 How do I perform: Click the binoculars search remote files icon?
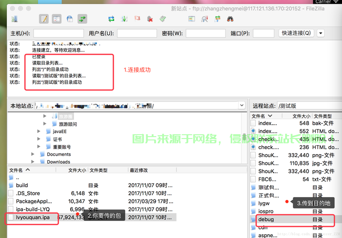coord(230,19)
